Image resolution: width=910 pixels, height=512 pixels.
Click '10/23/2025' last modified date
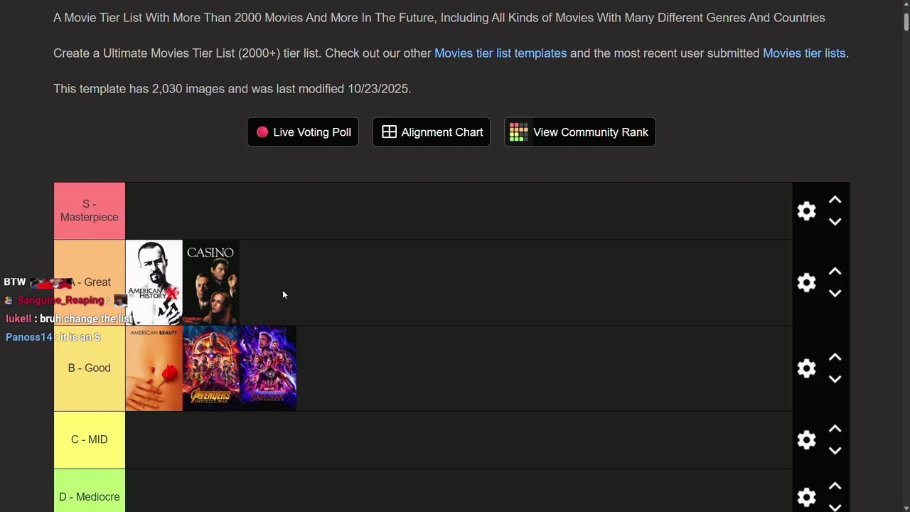coord(378,89)
